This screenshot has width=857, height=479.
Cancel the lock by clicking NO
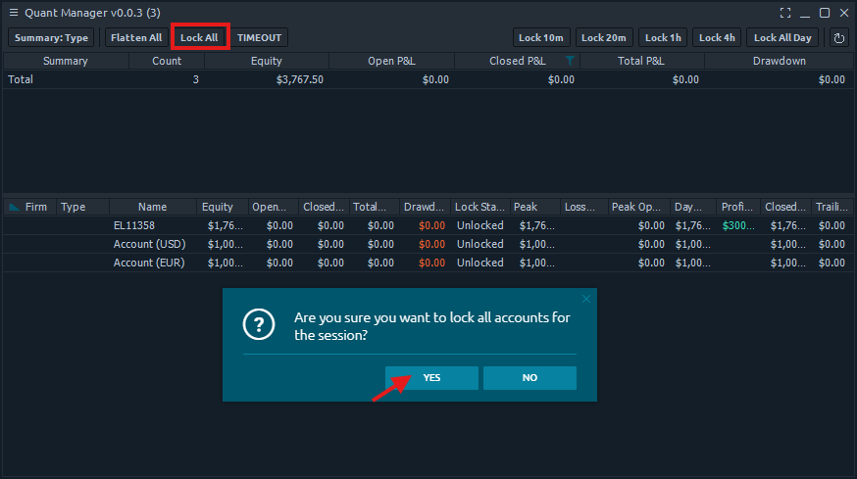(529, 378)
